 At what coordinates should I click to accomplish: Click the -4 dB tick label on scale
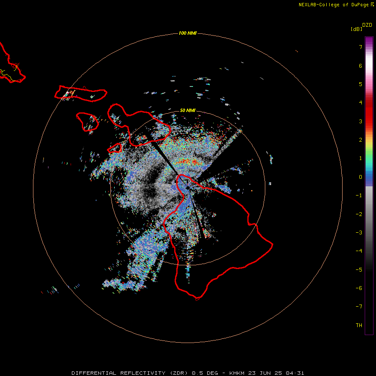click(359, 251)
